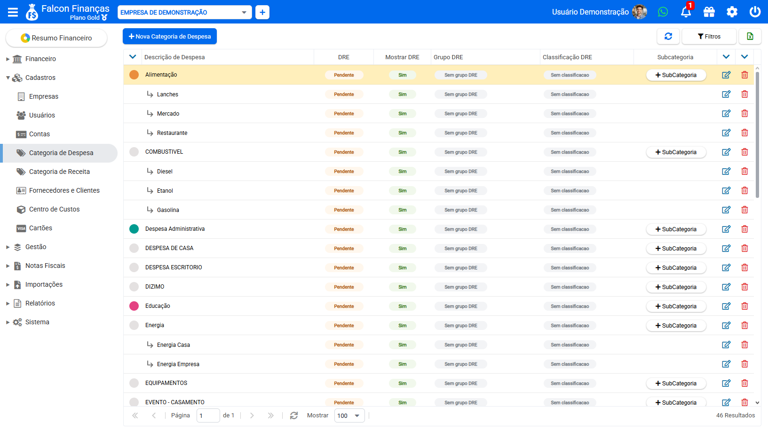The height and width of the screenshot is (431, 768).
Task: Open the results-per-page dropdown
Action: [349, 415]
